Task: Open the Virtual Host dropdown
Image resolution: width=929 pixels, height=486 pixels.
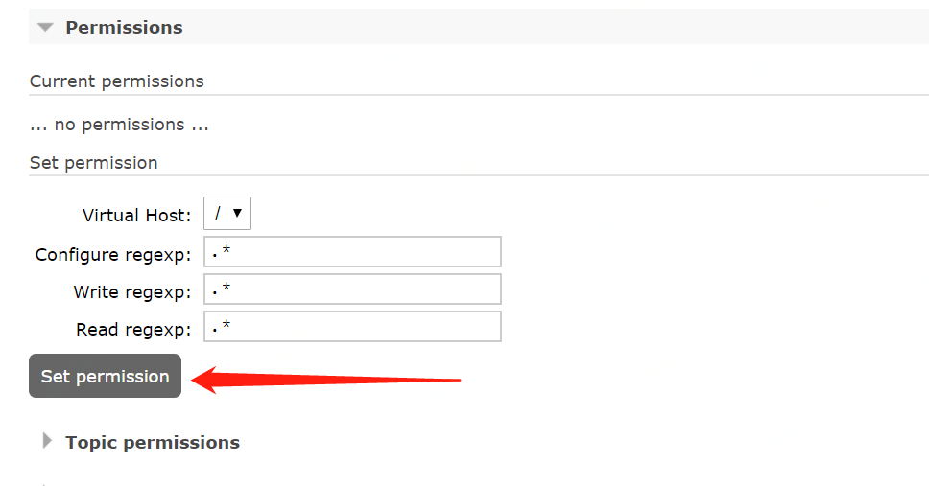Action: click(x=226, y=215)
